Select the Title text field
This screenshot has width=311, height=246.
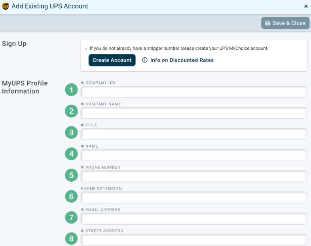[x=194, y=134]
